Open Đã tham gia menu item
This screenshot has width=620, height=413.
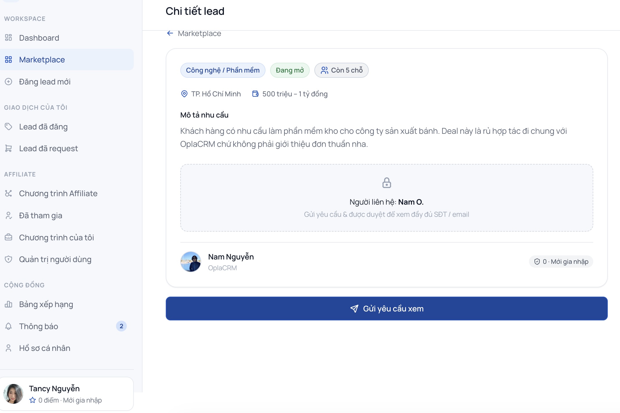(67, 215)
